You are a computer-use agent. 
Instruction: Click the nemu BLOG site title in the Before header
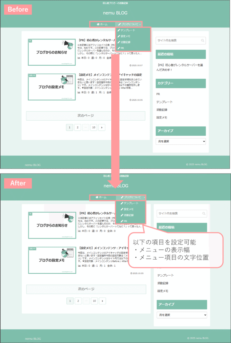click(115, 13)
